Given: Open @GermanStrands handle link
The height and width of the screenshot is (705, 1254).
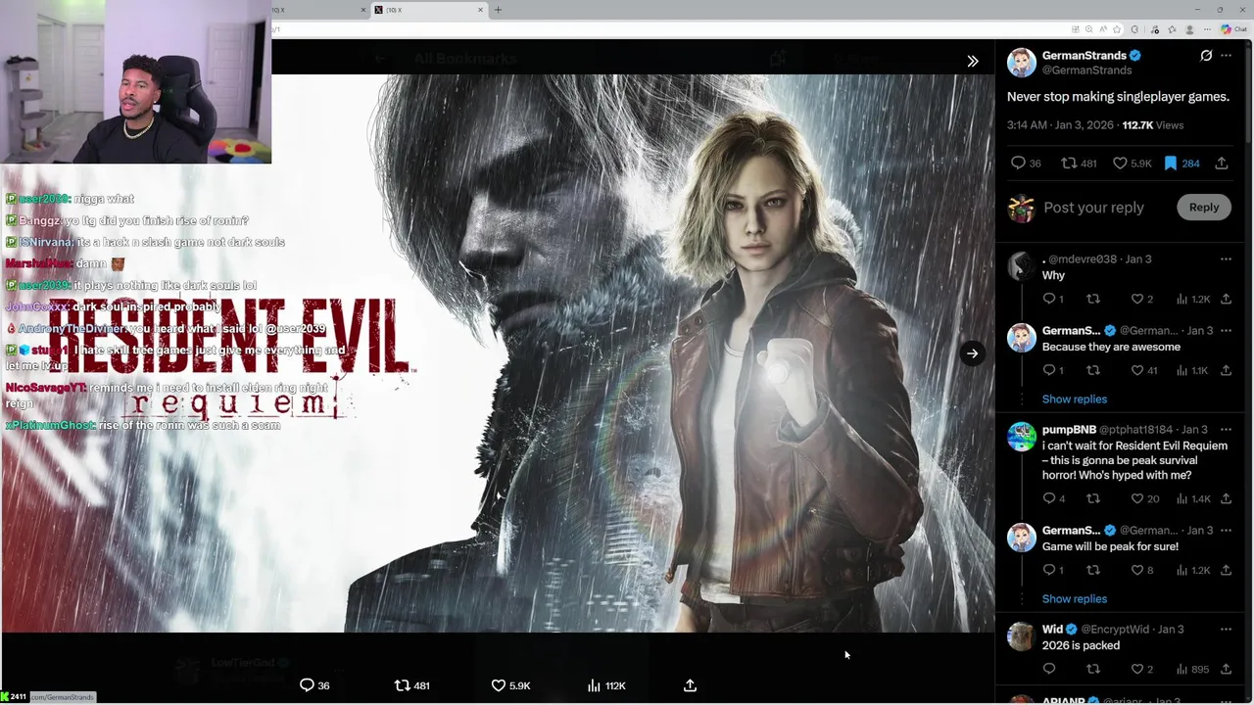Looking at the screenshot, I should click(x=1086, y=70).
